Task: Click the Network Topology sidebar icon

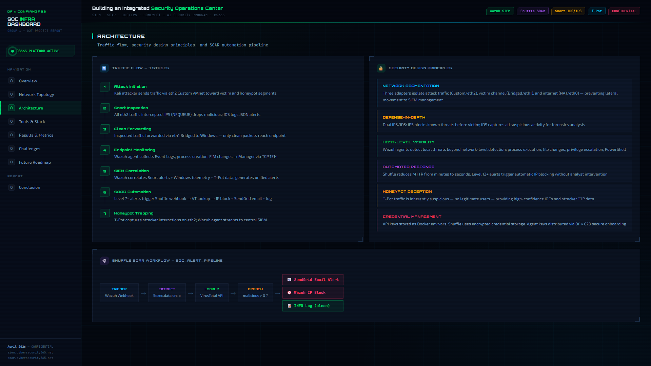Action: (x=12, y=95)
